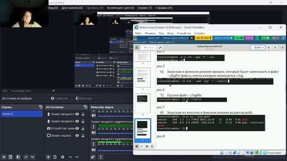Select highlighted page 4 thumbnail
Viewport: 287px width, 161px height.
[143, 130]
